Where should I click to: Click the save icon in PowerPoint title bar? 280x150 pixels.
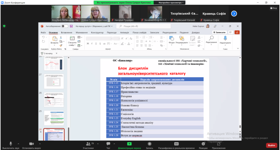[x=71, y=26]
